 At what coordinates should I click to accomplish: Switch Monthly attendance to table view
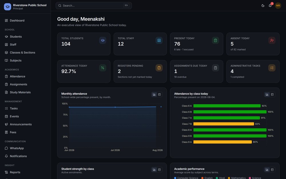[159, 95]
